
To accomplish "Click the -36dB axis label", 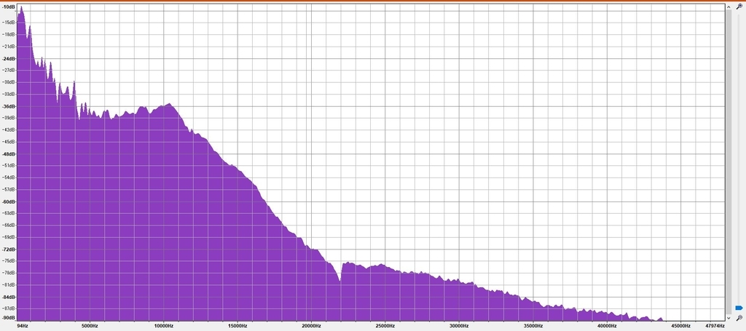I will click(9, 106).
